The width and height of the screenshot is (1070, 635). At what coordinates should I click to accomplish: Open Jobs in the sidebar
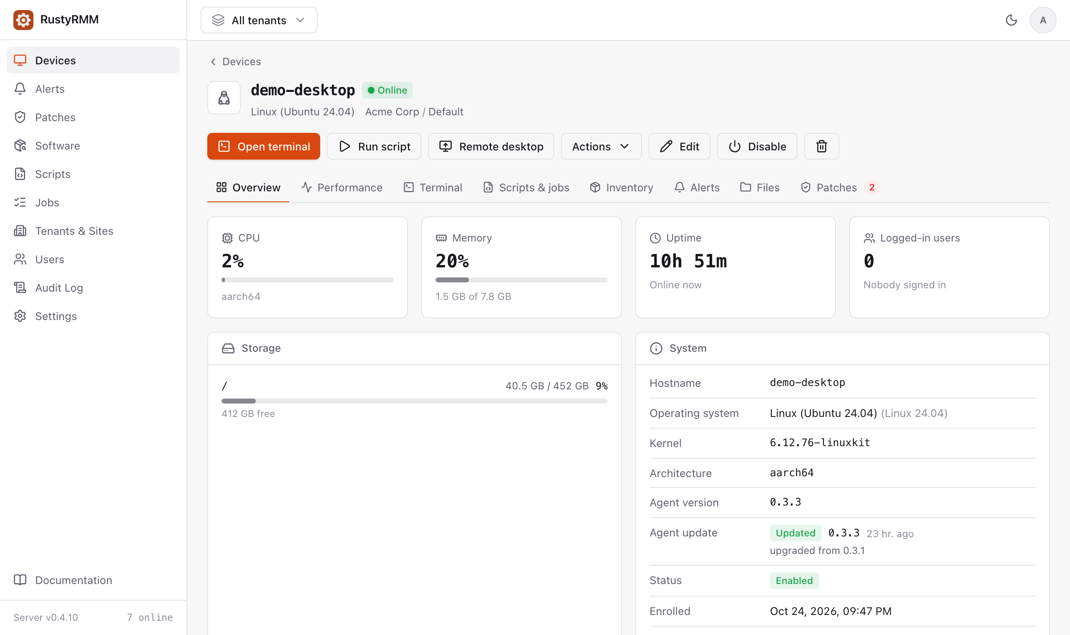pyautogui.click(x=93, y=202)
